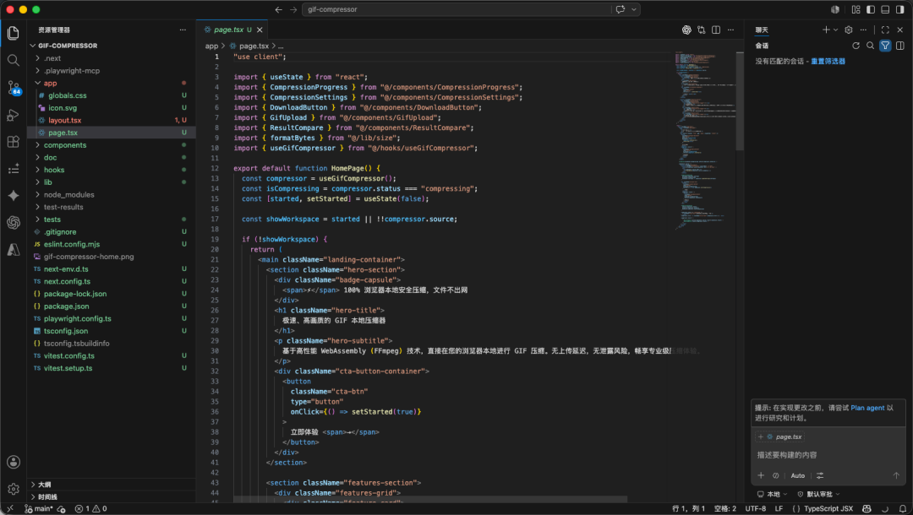Open Source Control view with 64 badge
The image size is (913, 515).
(13, 88)
